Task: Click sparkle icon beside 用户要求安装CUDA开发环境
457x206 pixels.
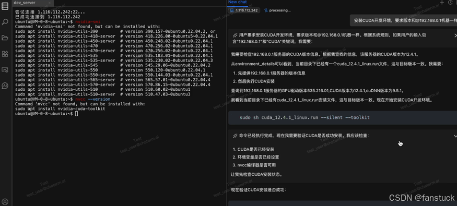Action: pos(235,35)
